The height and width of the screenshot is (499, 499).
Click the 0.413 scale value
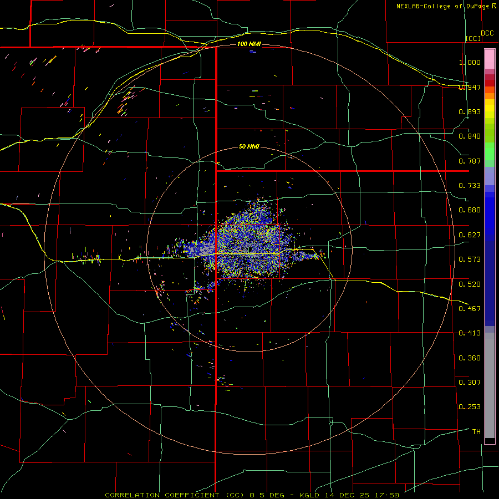470,333
